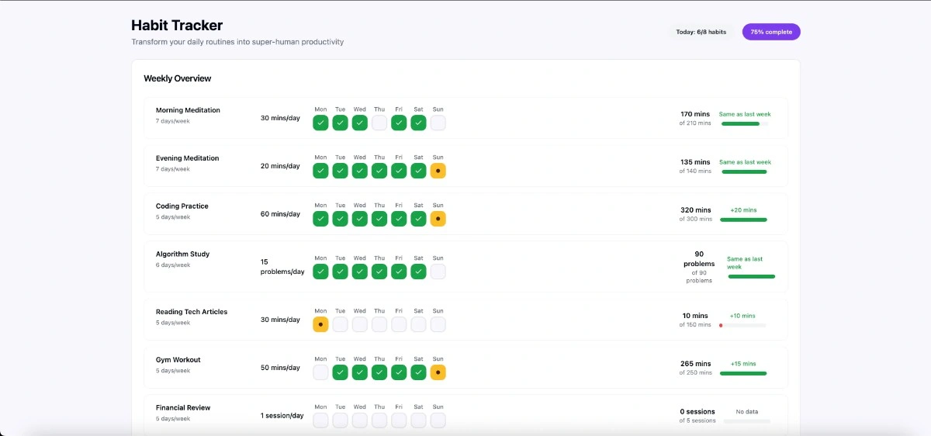Screen dimensions: 931x436
Task: Click Evening Meditation Sunday yellow pending icon
Action: pyautogui.click(x=438, y=171)
